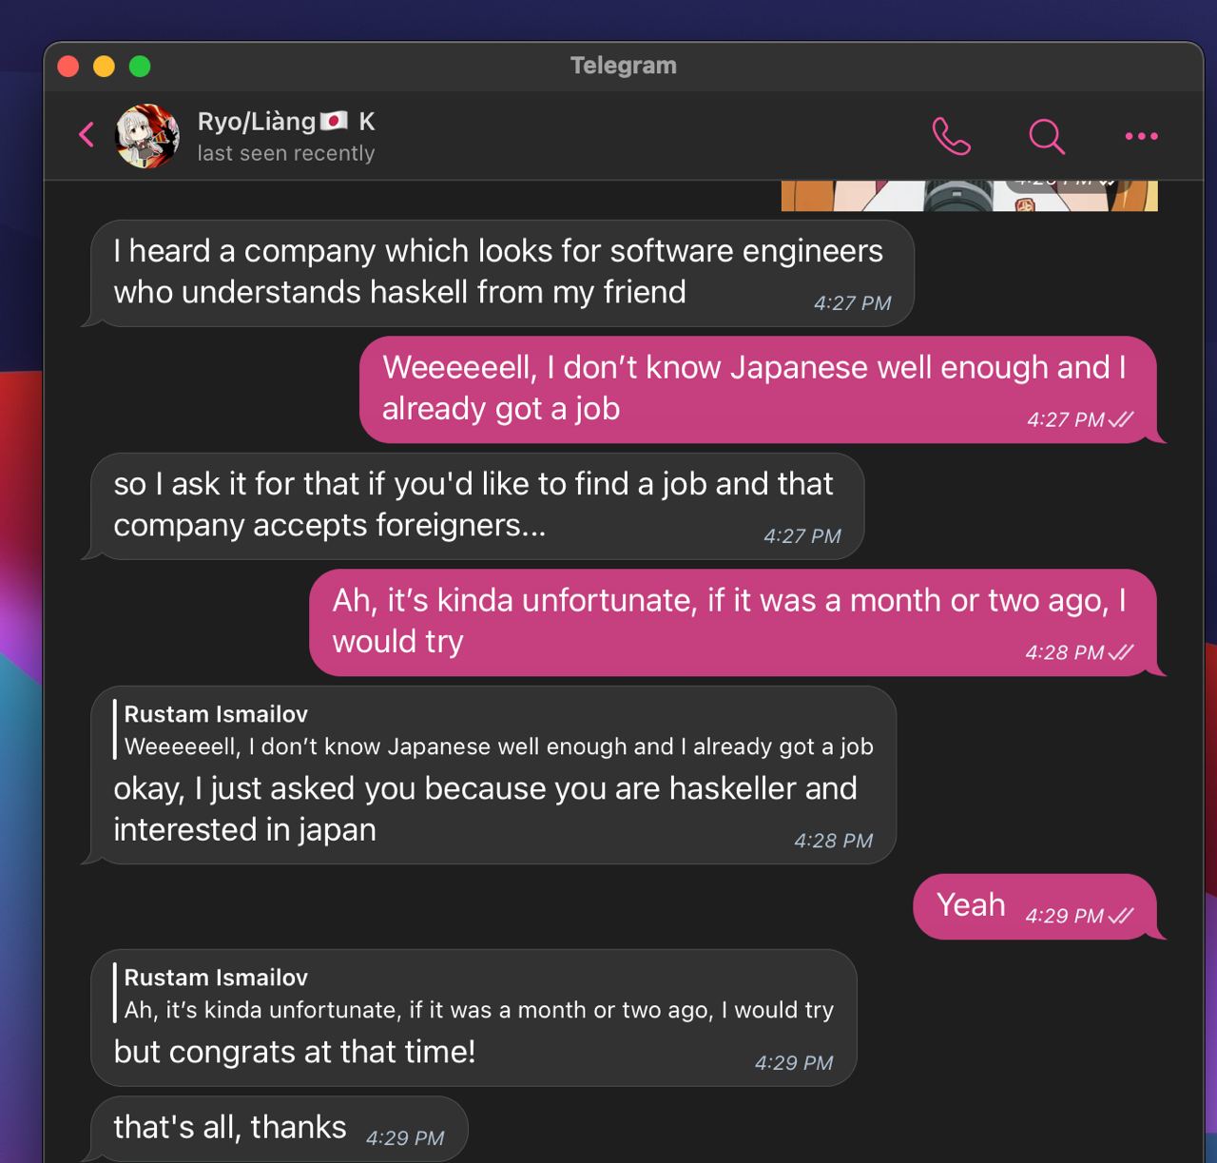Click the 'but congrats at that time!' text
Screen dimensions: 1217x1163
pos(295,1052)
